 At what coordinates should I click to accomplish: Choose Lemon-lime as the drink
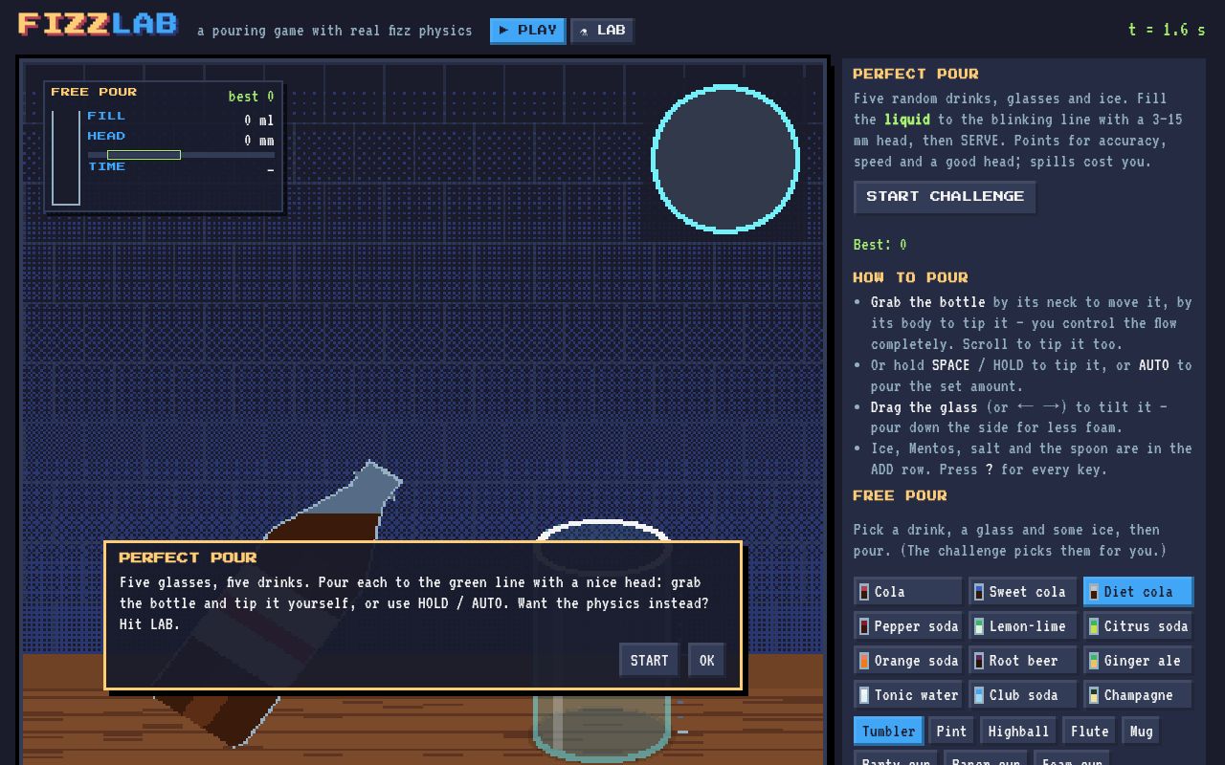point(1022,626)
